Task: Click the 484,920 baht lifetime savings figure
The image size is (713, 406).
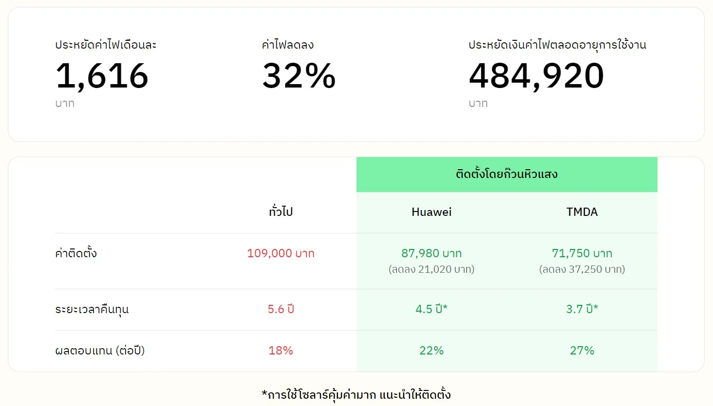Action: pyautogui.click(x=536, y=76)
